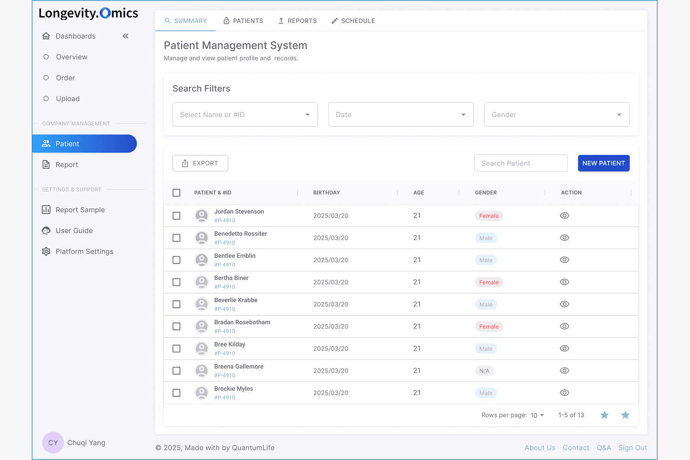This screenshot has width=690, height=460.
Task: Click Jordan Stevenson's avatar icon
Action: (x=201, y=216)
